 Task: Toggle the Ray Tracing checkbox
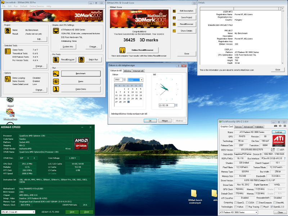247,207
